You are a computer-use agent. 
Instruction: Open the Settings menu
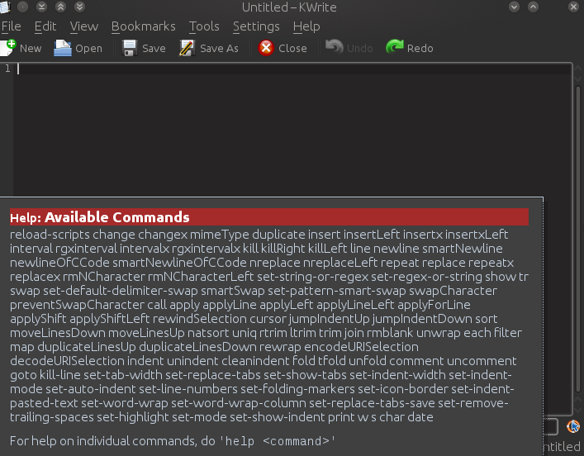click(x=256, y=26)
